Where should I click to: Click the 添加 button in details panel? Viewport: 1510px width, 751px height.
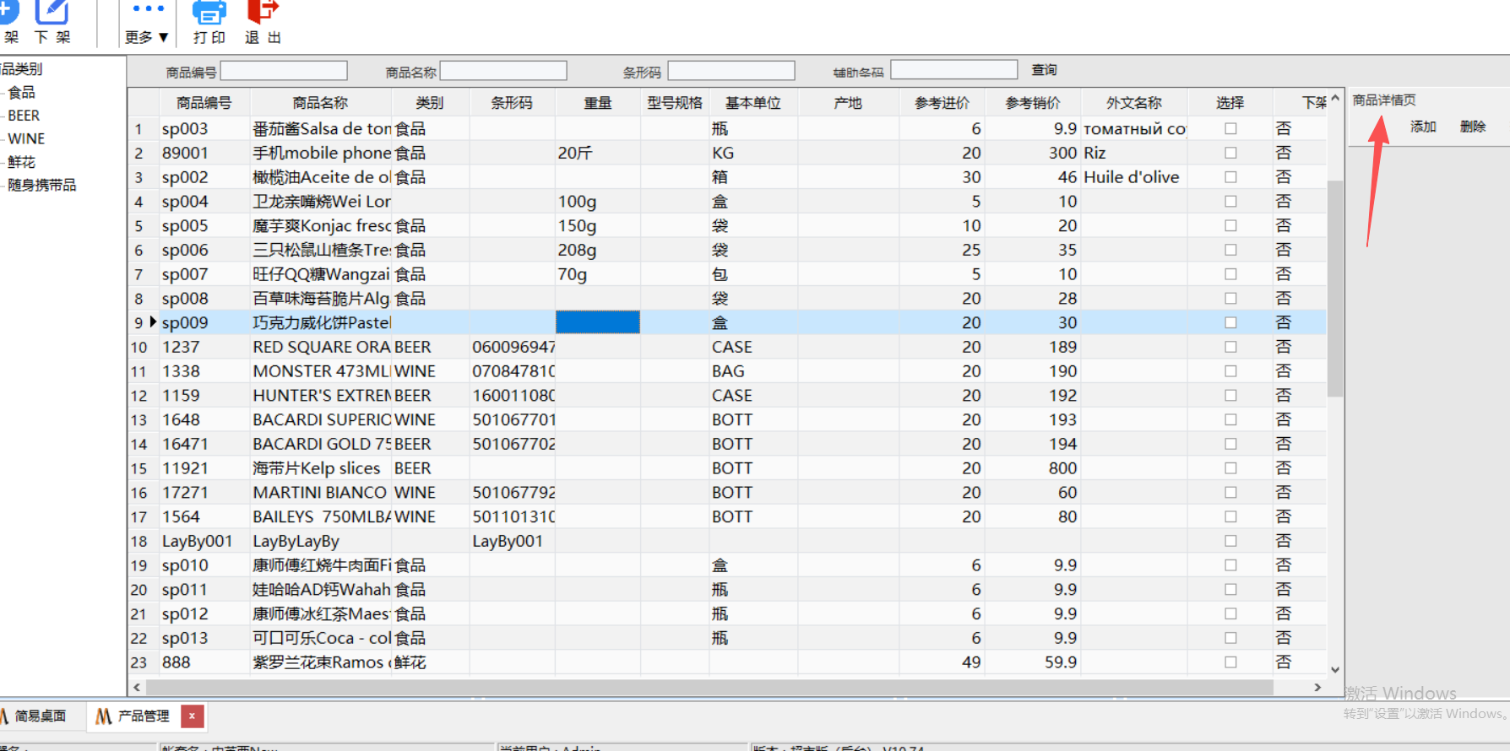click(1423, 127)
